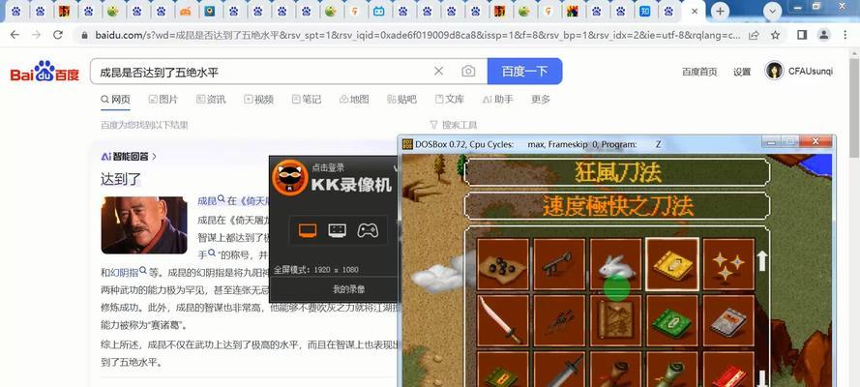Select the red book in bottom row
Image resolution: width=860 pixels, height=387 pixels.
pyautogui.click(x=728, y=369)
